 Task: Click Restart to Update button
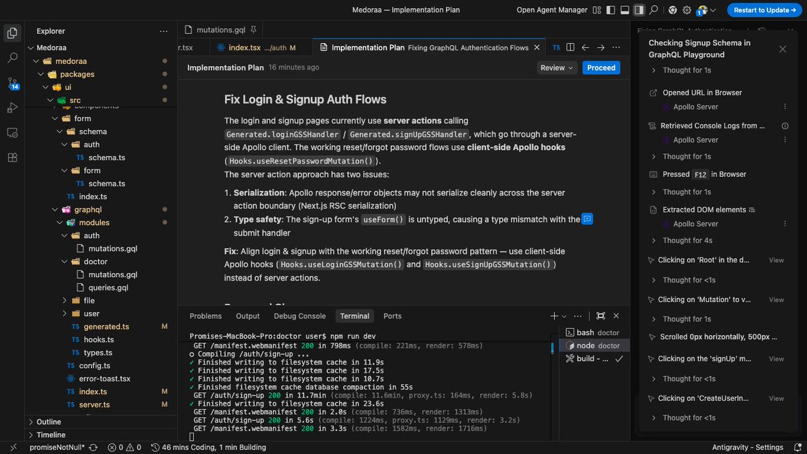(x=765, y=10)
